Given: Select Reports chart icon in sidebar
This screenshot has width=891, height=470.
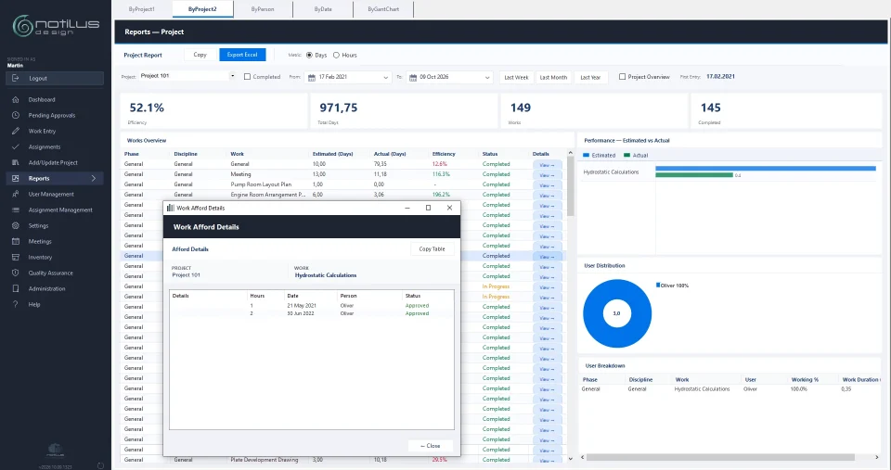Looking at the screenshot, I should (16, 178).
